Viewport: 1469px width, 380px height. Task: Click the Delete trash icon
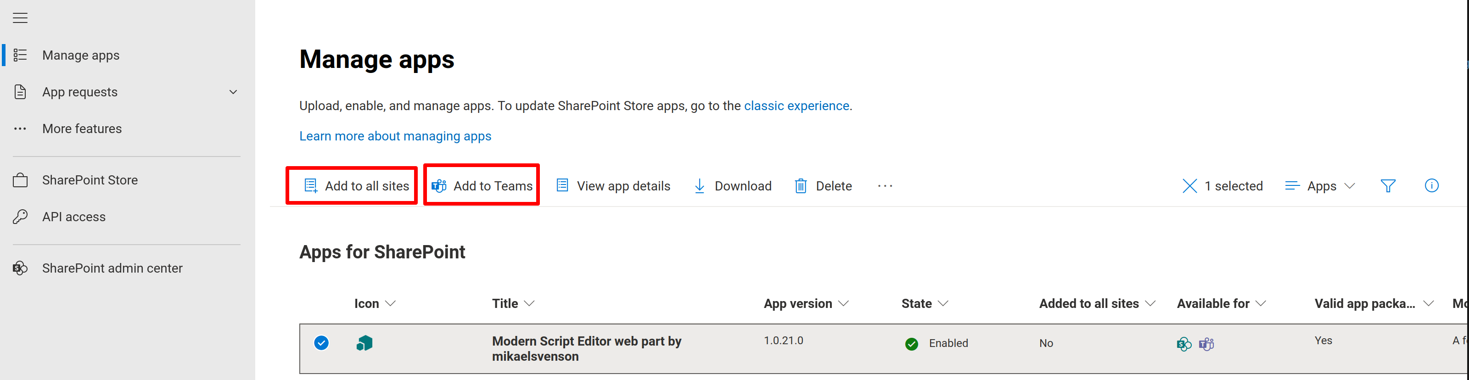(801, 185)
